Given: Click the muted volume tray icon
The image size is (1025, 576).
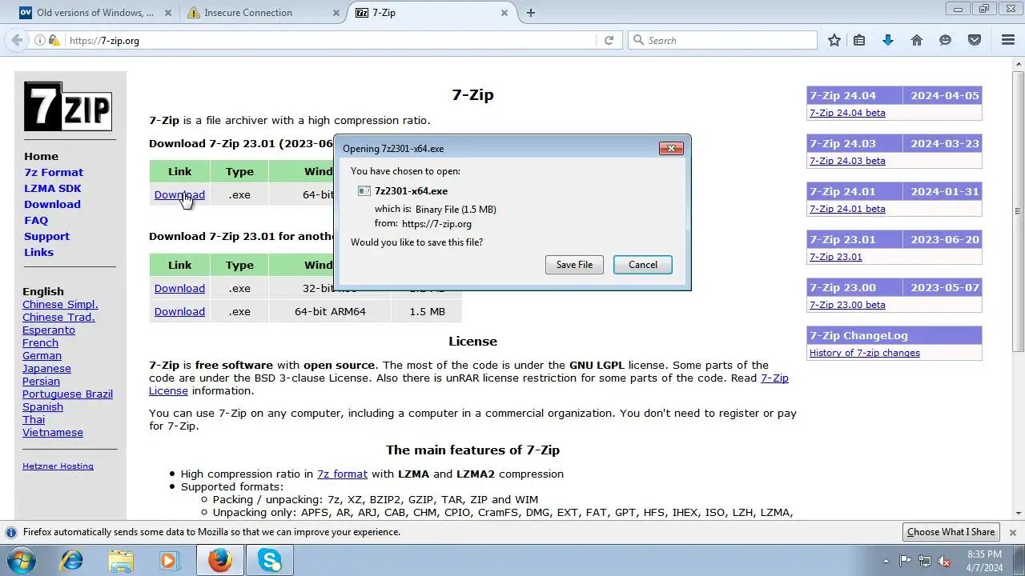Looking at the screenshot, I should [944, 561].
